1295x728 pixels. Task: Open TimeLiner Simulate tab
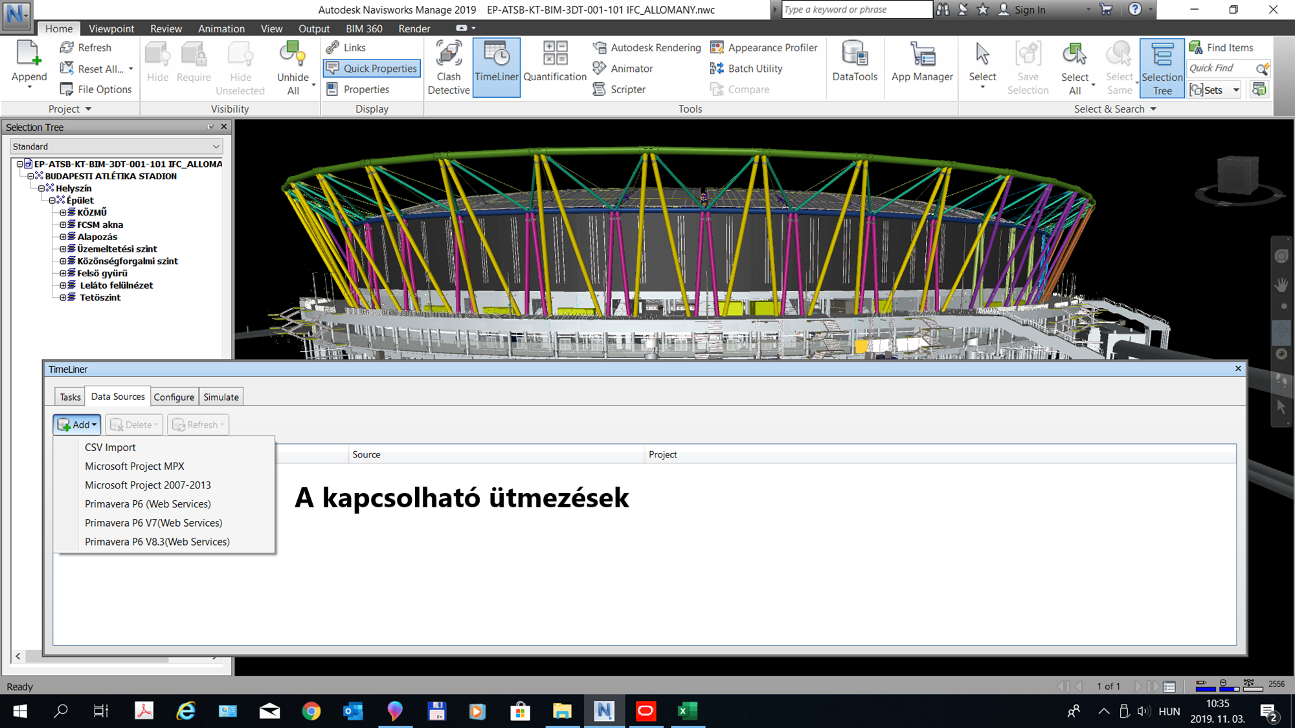coord(221,397)
